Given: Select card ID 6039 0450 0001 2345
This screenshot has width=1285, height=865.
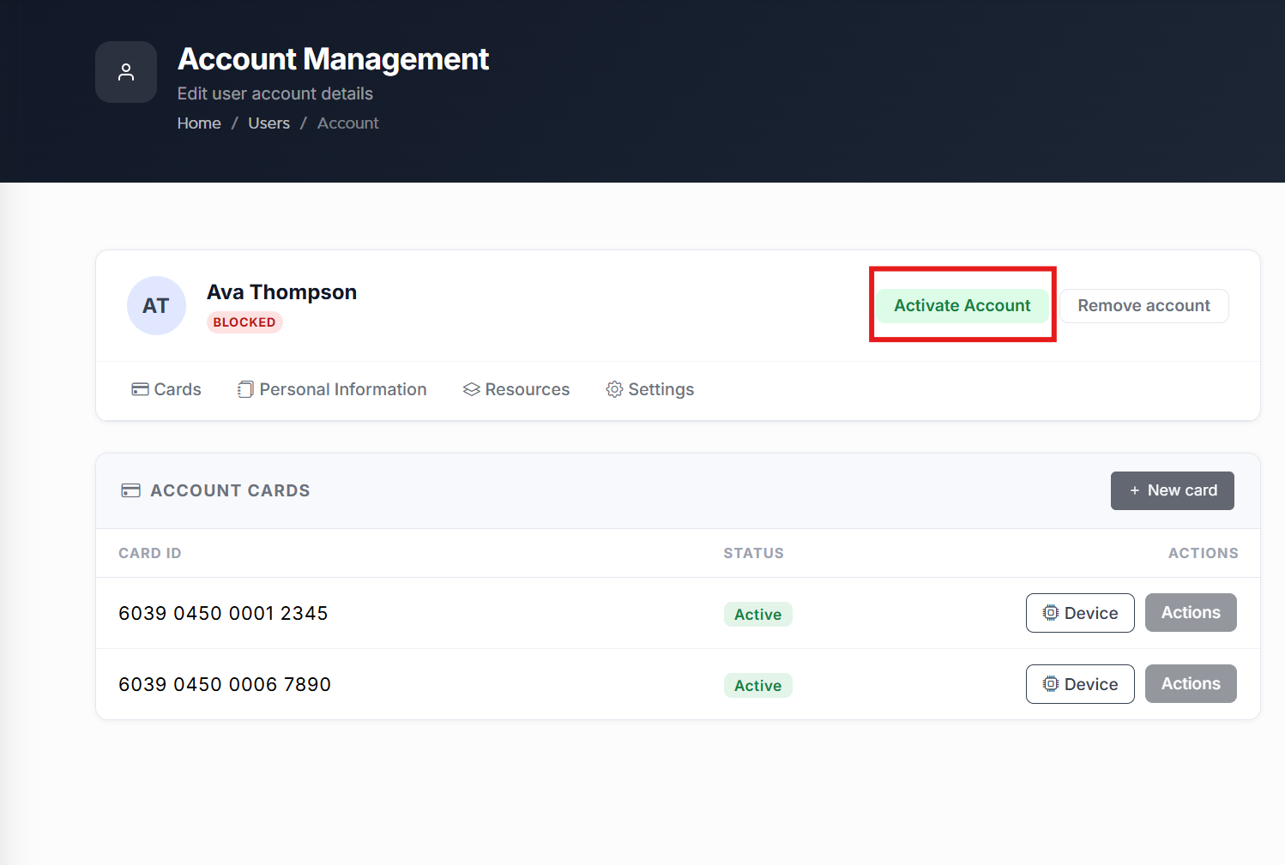Looking at the screenshot, I should pos(223,613).
